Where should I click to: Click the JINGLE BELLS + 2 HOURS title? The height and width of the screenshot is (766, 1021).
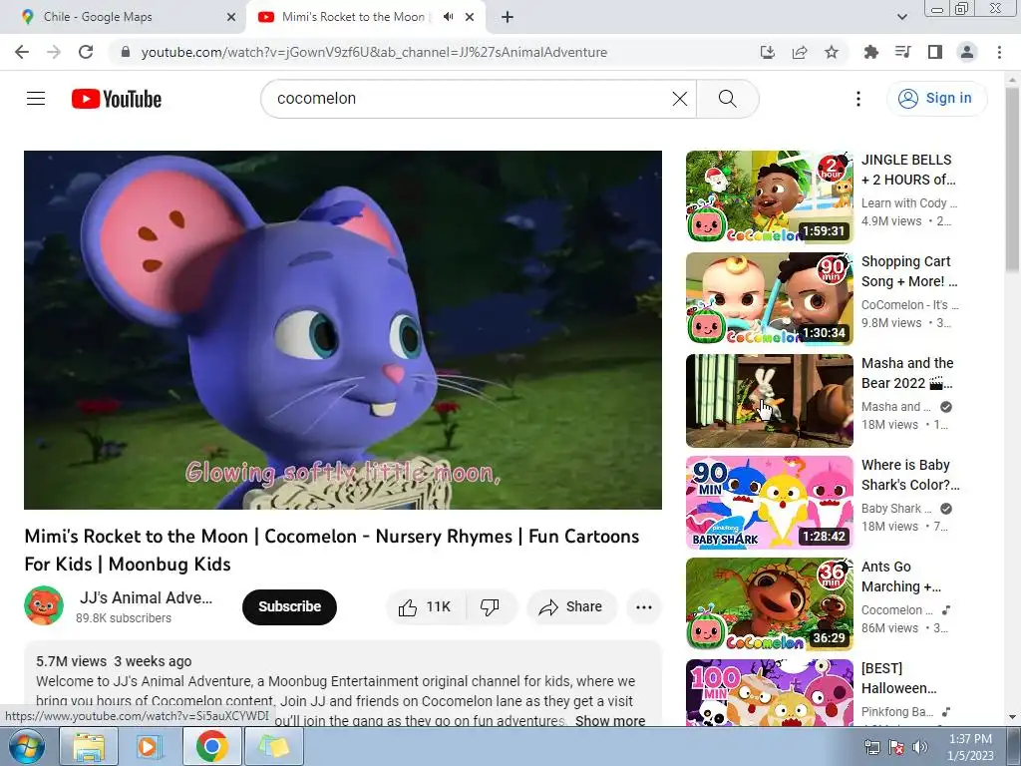[x=908, y=170]
